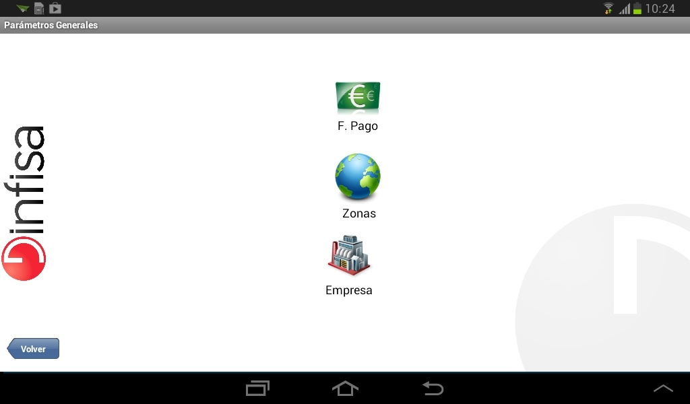The height and width of the screenshot is (404, 690).
Task: Open the recent apps navigation icon
Action: tap(257, 388)
